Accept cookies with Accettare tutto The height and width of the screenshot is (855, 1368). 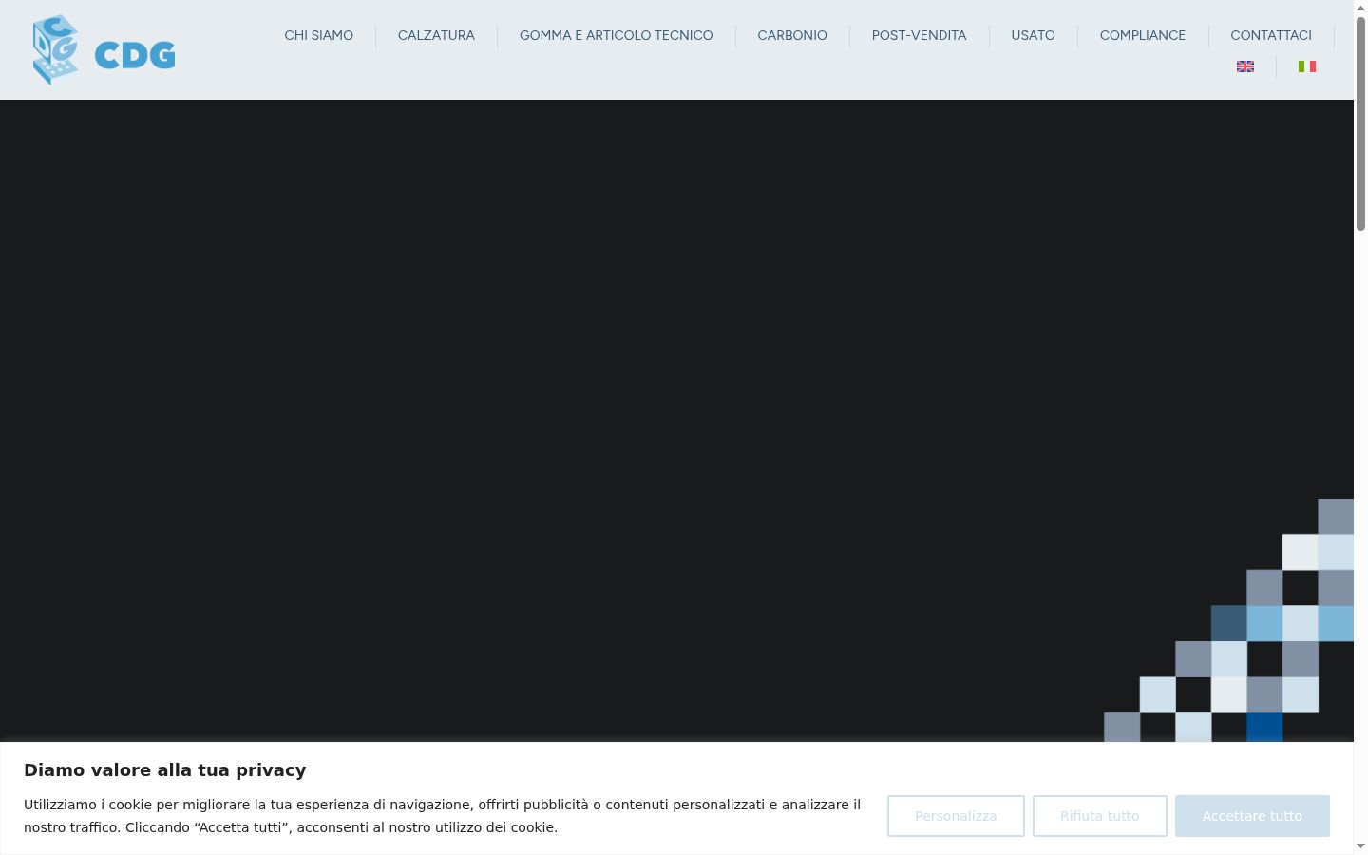1252,816
